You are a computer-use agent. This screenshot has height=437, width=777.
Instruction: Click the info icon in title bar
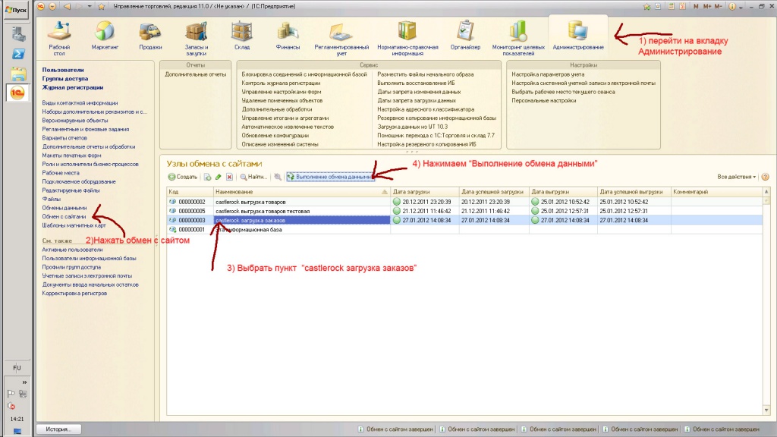pos(732,6)
